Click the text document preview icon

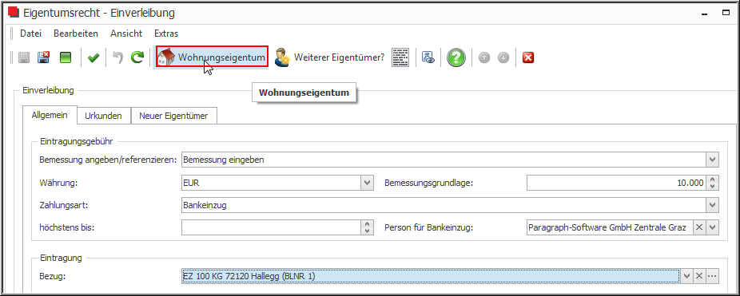(x=400, y=57)
